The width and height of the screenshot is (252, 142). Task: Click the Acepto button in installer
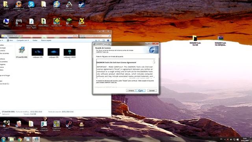pos(141,90)
